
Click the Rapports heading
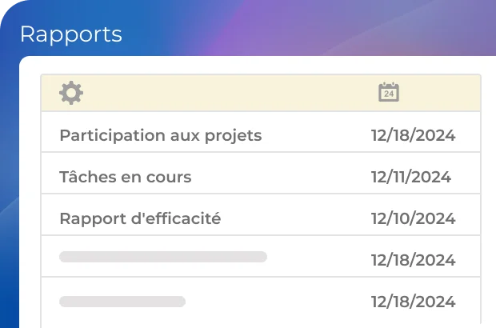pyautogui.click(x=70, y=34)
